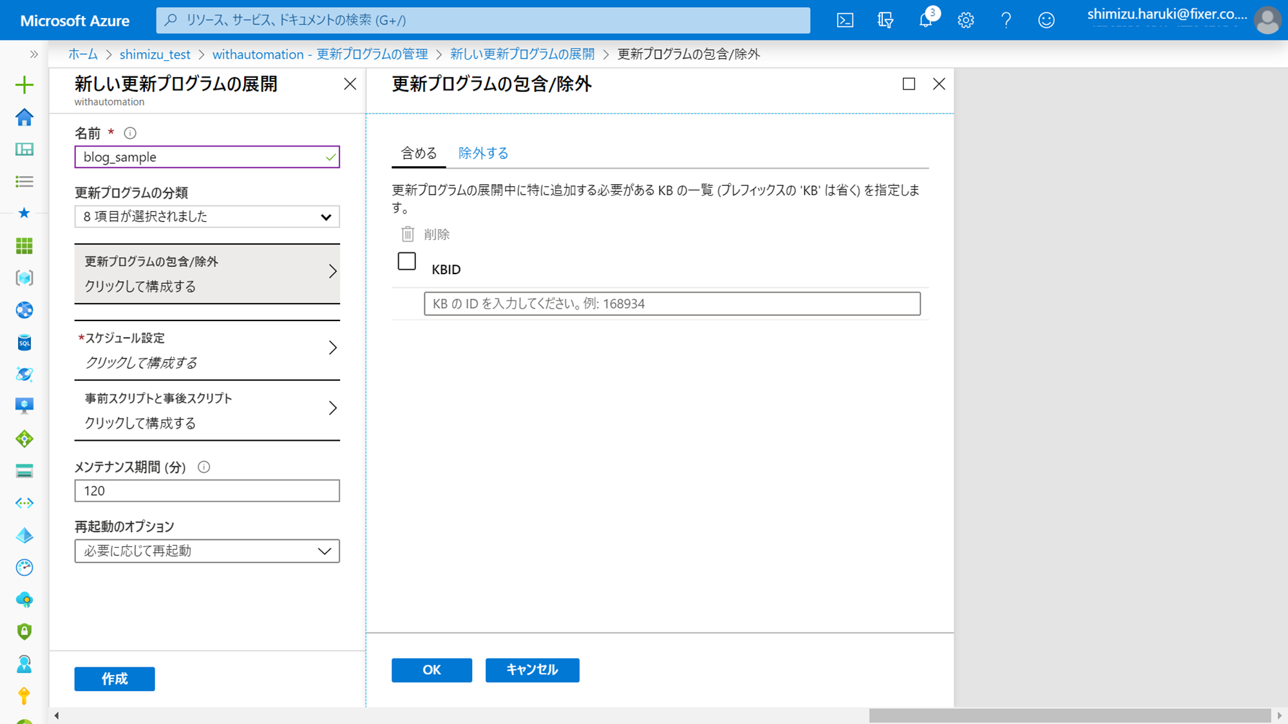Go to Home icon in sidebar
This screenshot has height=724, width=1288.
coord(24,117)
